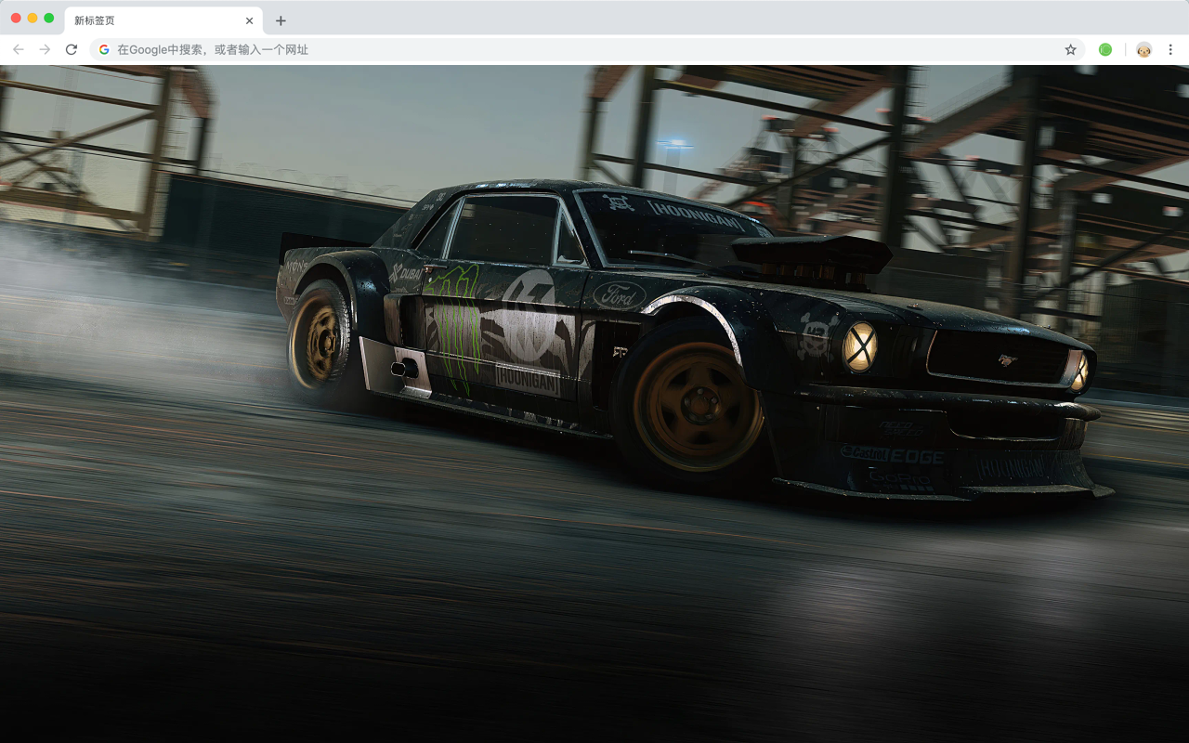Click the HOONIGAN windshield banner
The width and height of the screenshot is (1189, 743).
coord(696,216)
